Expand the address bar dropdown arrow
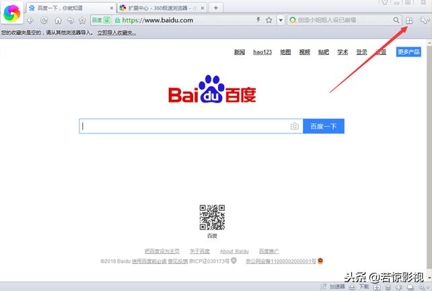The height and width of the screenshot is (291, 432). 281,20
